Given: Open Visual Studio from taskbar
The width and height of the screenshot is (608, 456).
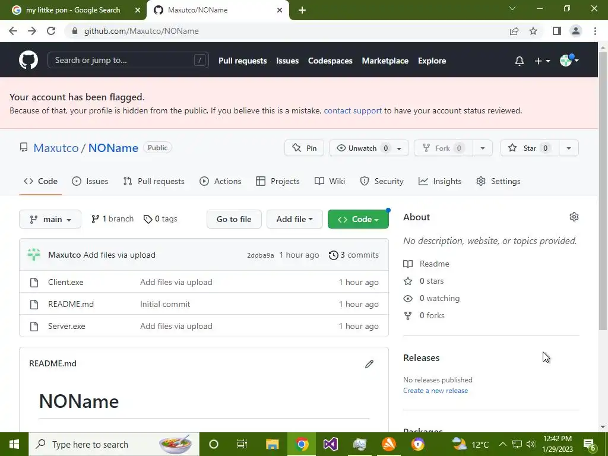Looking at the screenshot, I should [331, 444].
